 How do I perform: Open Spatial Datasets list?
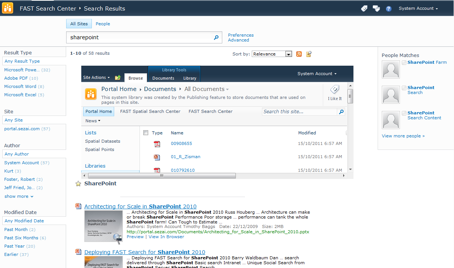coord(102,141)
